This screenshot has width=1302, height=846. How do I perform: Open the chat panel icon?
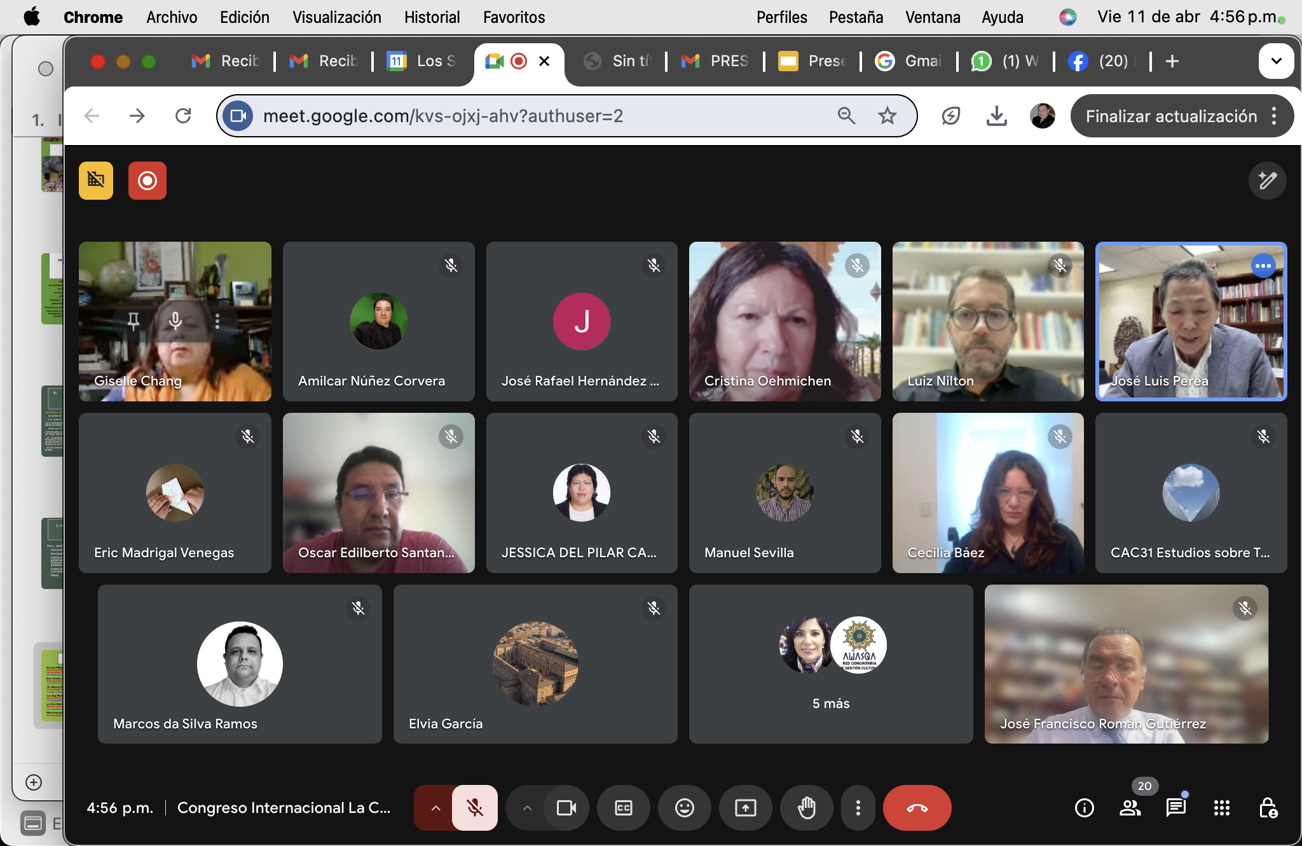(x=1175, y=808)
